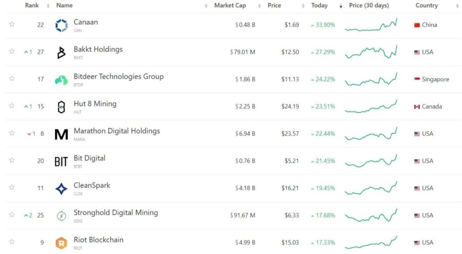The height and width of the screenshot is (254, 462).
Task: Sort by the Rank column header
Action: click(32, 5)
